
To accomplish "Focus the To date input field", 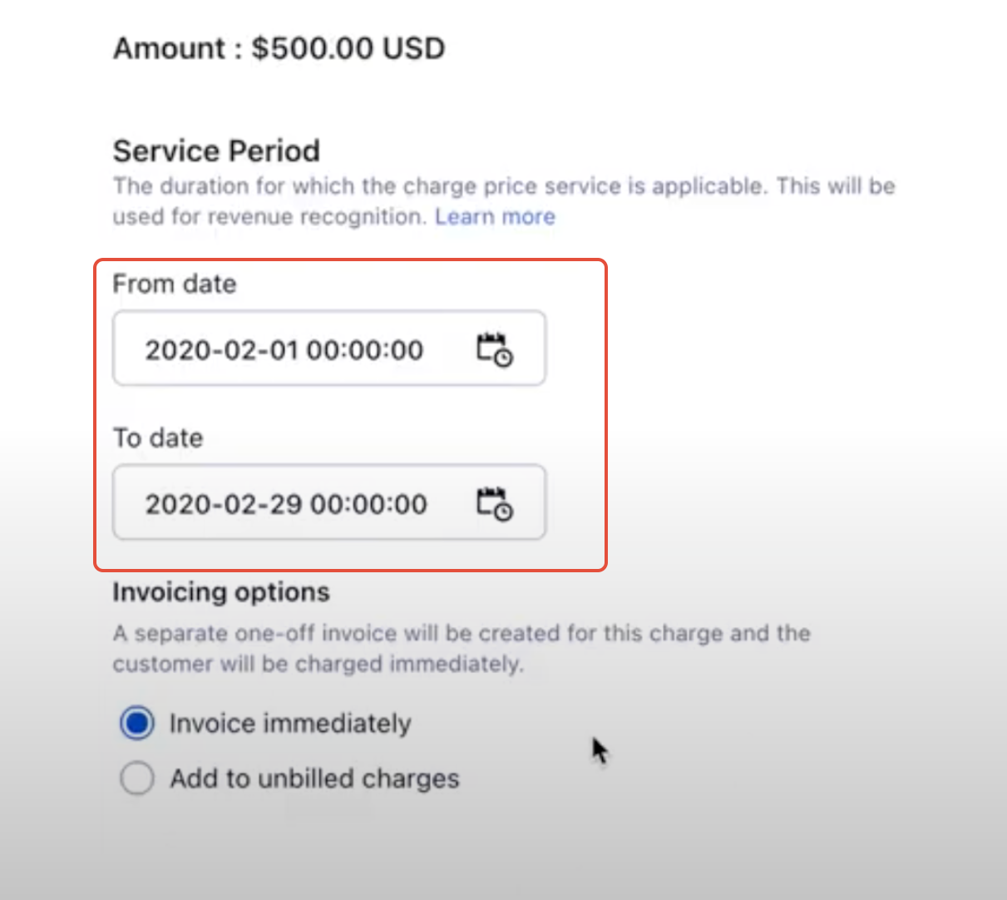I will tap(329, 502).
